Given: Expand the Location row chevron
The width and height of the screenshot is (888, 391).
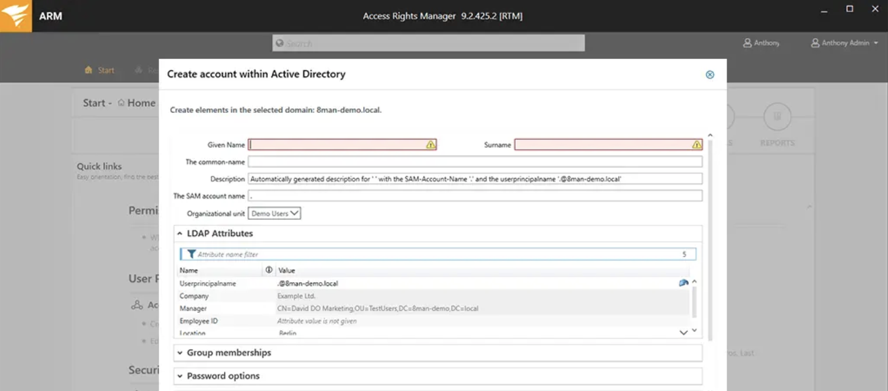Looking at the screenshot, I should (x=683, y=333).
